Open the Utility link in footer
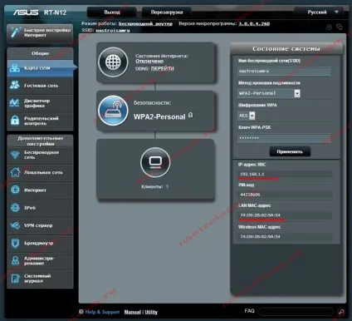This screenshot has width=352, height=321. pyautogui.click(x=151, y=312)
